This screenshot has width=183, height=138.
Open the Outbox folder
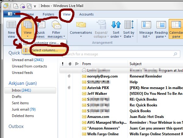(x=16, y=126)
